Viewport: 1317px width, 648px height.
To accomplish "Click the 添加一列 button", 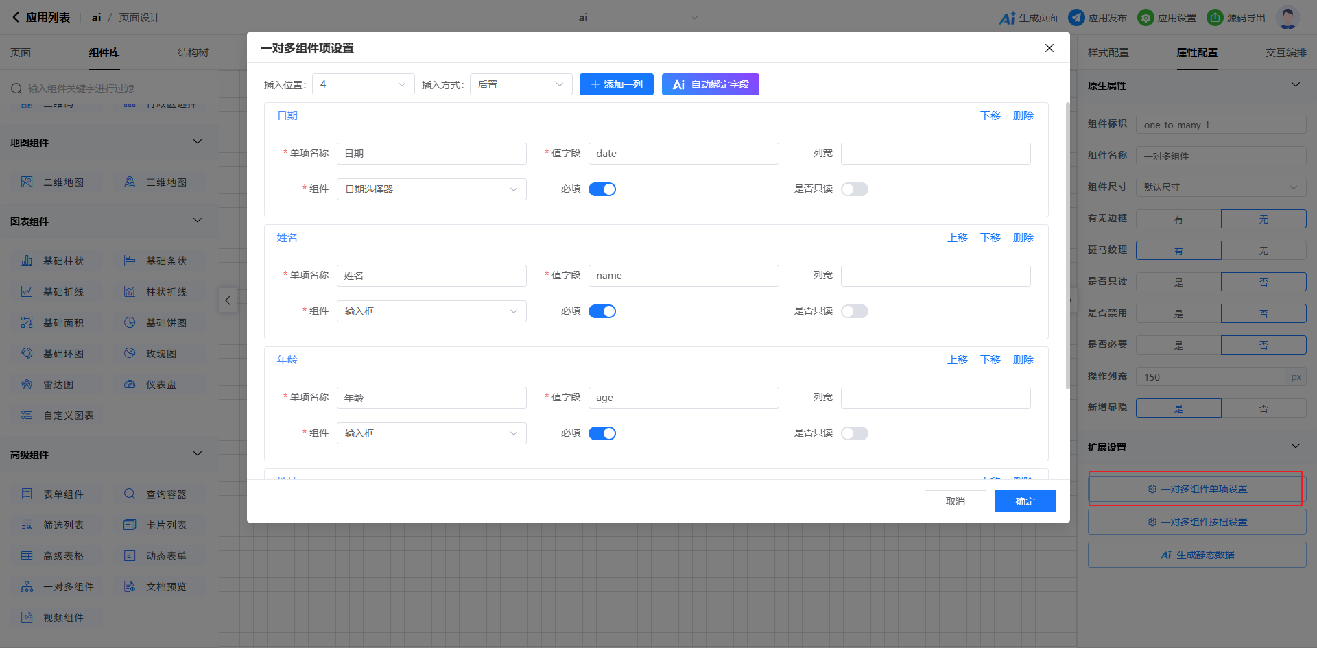I will click(616, 84).
